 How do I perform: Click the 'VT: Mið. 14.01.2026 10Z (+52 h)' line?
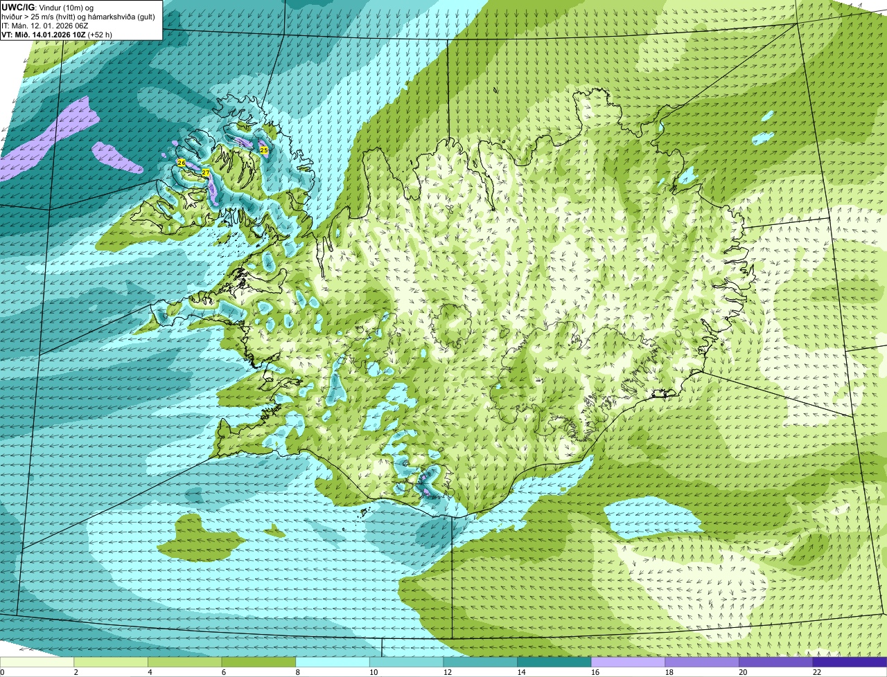pos(57,34)
